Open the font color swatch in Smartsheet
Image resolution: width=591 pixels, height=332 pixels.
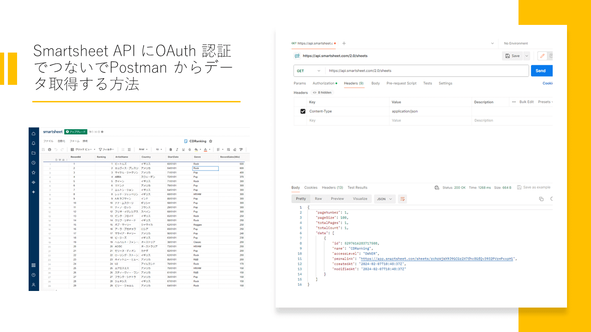click(206, 149)
